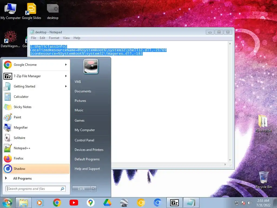
Task: Open Games from Start menu
Action: click(x=80, y=121)
